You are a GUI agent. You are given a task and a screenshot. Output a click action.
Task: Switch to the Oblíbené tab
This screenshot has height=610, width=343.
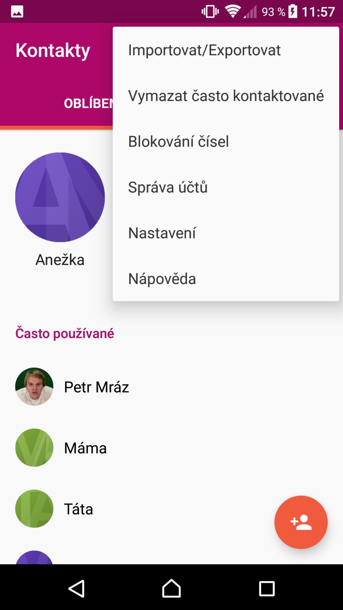pos(88,104)
